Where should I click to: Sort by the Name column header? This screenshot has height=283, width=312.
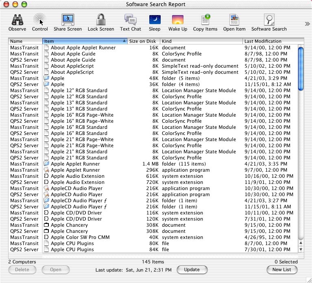click(25, 41)
